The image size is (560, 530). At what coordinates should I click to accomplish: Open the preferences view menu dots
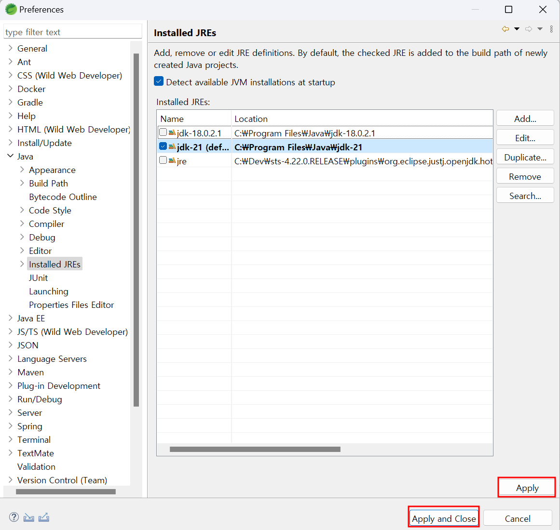551,29
